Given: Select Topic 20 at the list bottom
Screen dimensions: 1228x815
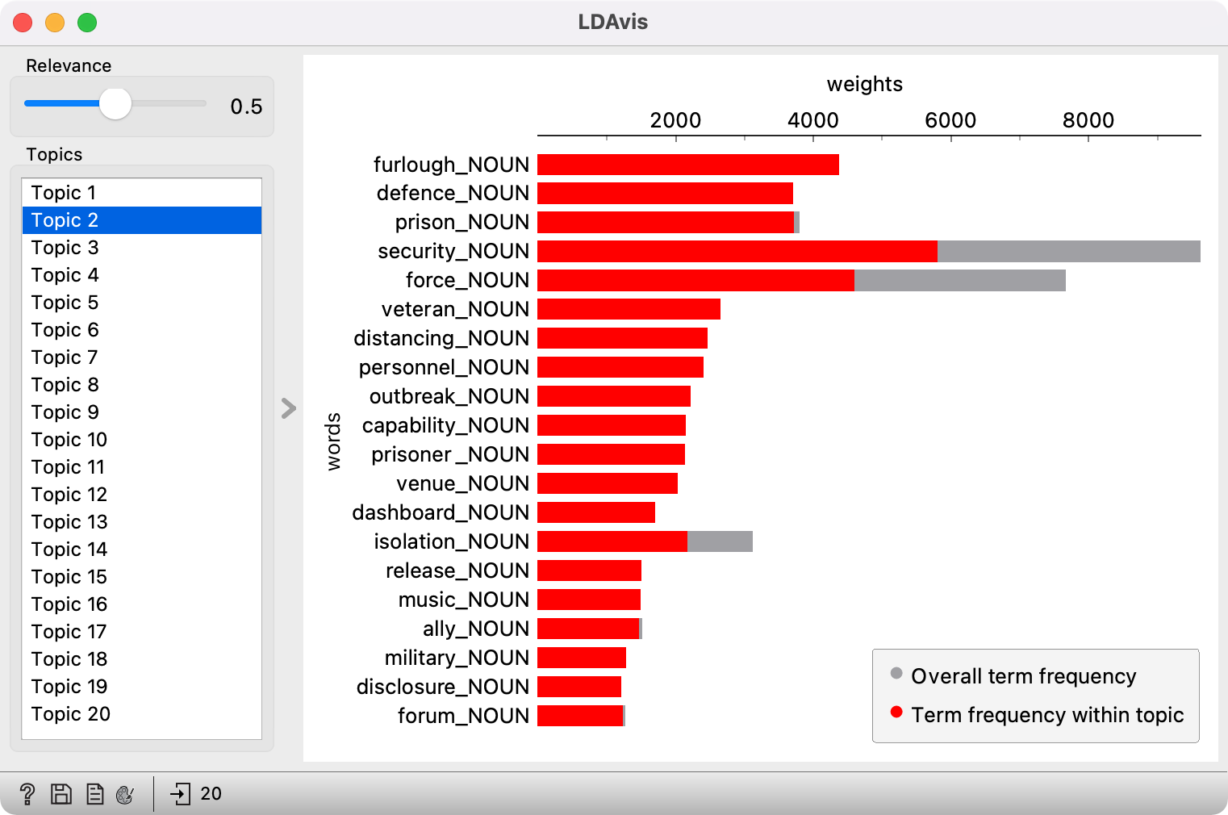Looking at the screenshot, I should click(70, 714).
